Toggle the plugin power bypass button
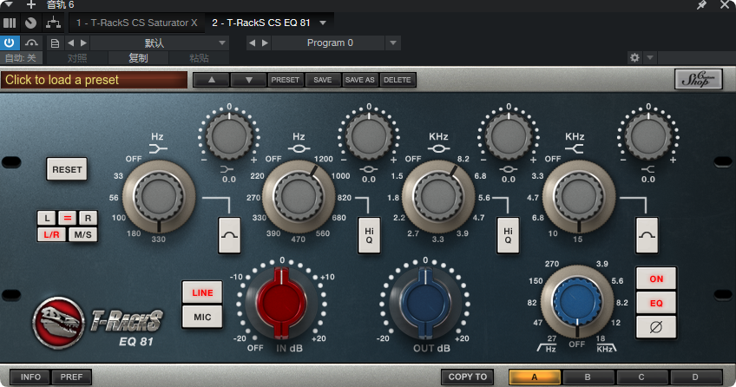Image resolution: width=736 pixels, height=387 pixels. coord(9,43)
